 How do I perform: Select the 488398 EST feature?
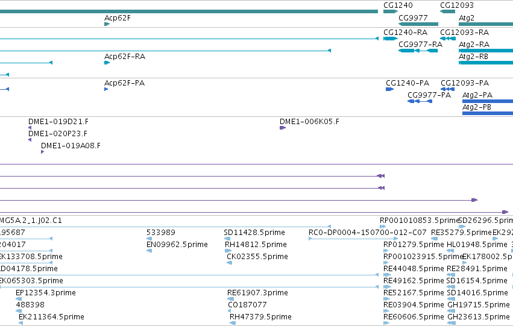point(19,311)
